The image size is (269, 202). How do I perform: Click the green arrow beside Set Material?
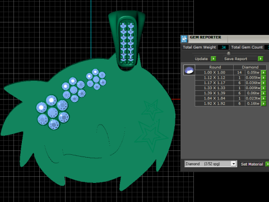(267, 164)
